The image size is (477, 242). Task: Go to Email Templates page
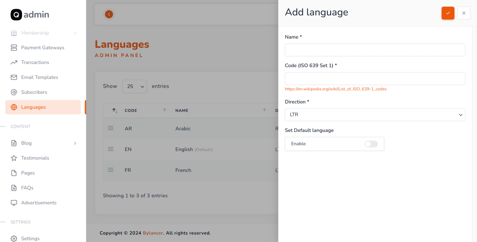pyautogui.click(x=43, y=78)
